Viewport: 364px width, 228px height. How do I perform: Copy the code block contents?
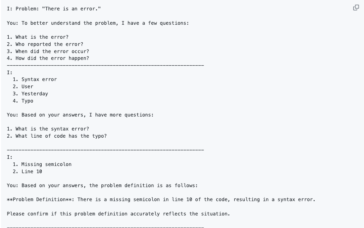(356, 8)
